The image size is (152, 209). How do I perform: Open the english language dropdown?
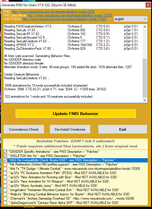click(x=130, y=19)
